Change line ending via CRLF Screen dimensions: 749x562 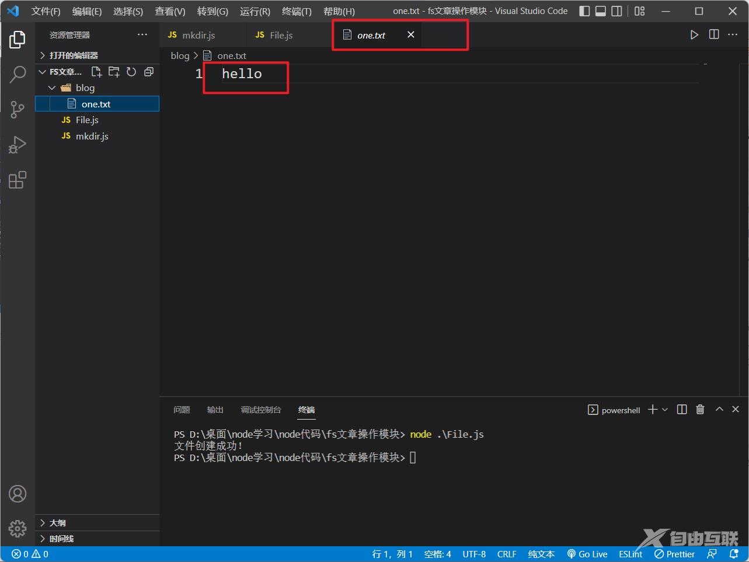tap(507, 554)
